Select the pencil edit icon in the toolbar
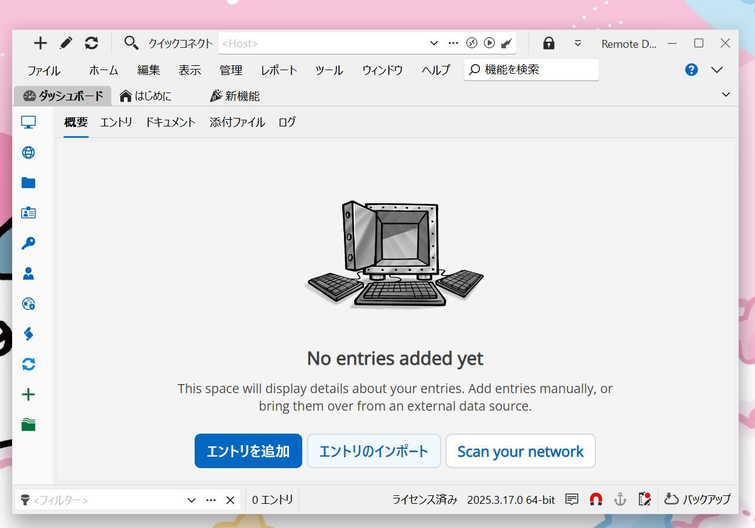Viewport: 755px width, 528px height. [x=66, y=43]
